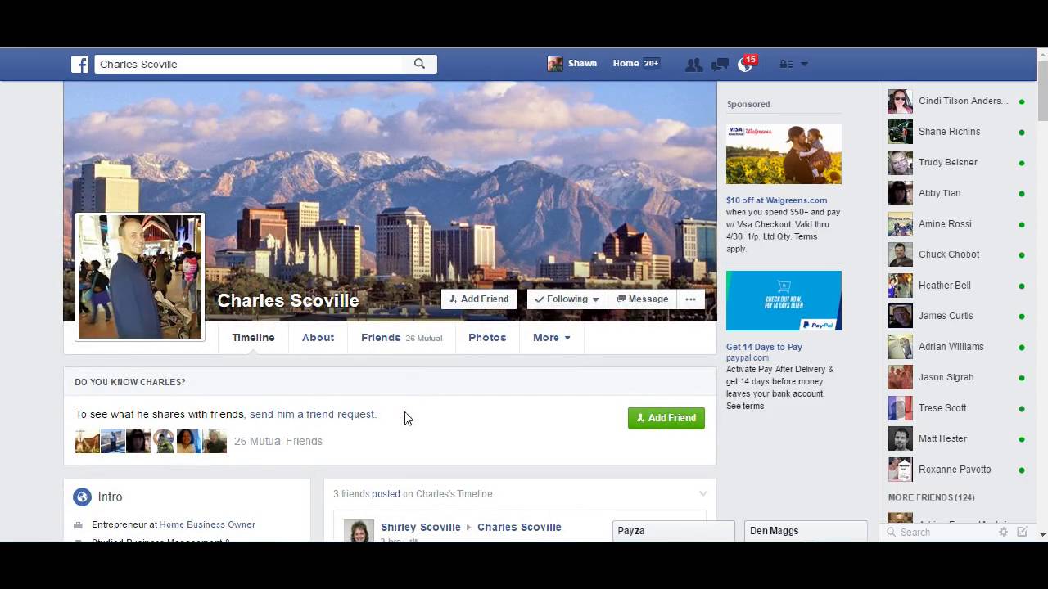The image size is (1048, 589).
Task: Open the notifications globe icon
Action: point(745,65)
